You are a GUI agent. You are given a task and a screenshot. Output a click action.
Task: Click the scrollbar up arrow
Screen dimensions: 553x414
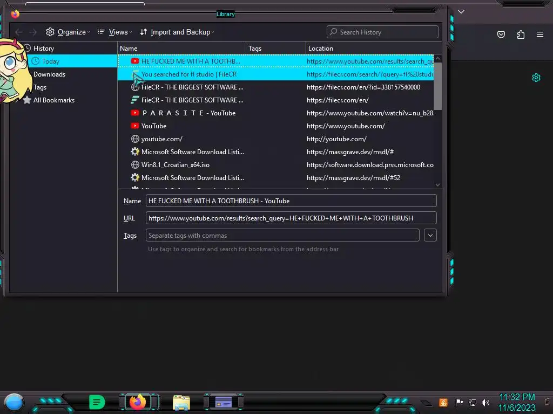[x=437, y=58]
